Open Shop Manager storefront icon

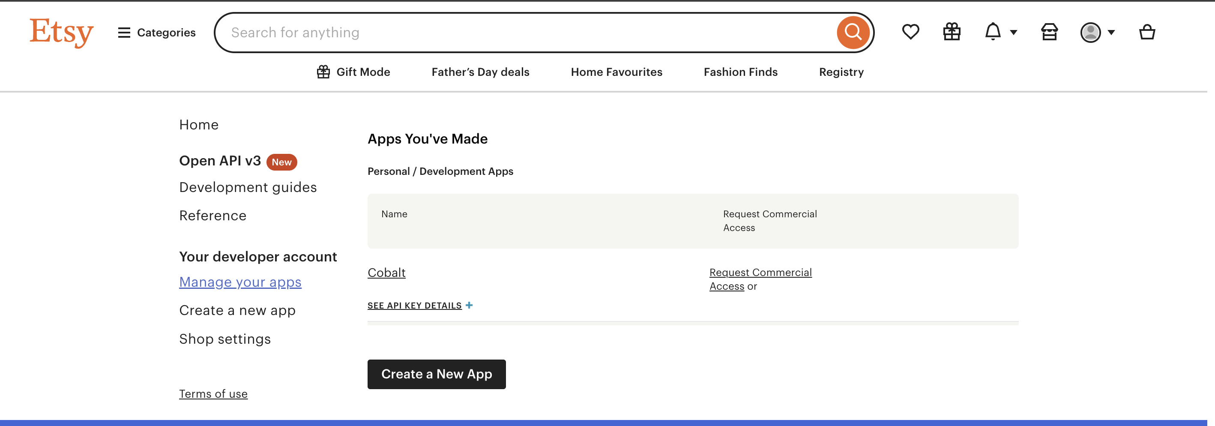1049,32
